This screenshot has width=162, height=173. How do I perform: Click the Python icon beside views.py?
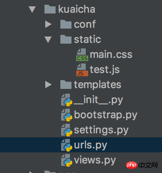coord(67,160)
